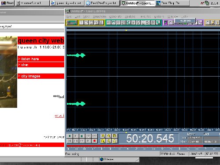Undo the last edit in Cool Edit toolbar

[x=109, y=22]
